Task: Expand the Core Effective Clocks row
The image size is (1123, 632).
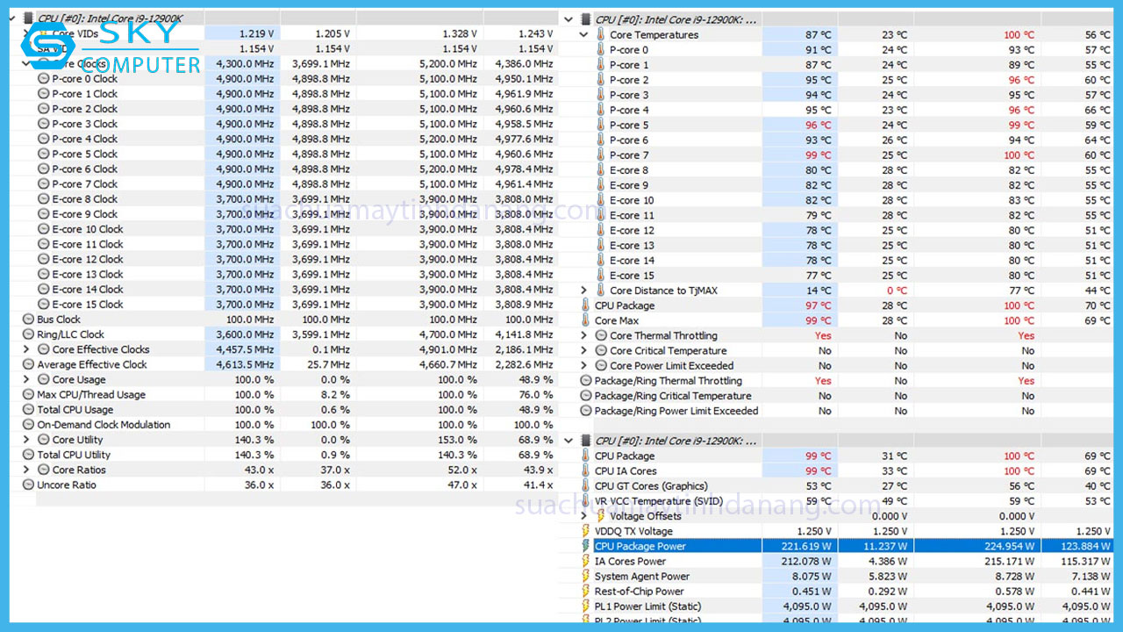Action: (26, 349)
